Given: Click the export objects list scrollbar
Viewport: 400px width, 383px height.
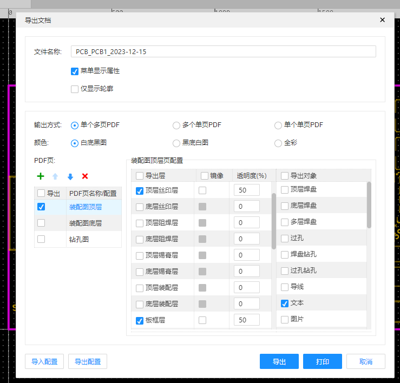Looking at the screenshot, I should coord(369,206).
